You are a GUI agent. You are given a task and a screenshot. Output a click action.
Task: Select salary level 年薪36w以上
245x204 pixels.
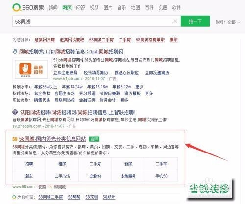tap(46, 87)
